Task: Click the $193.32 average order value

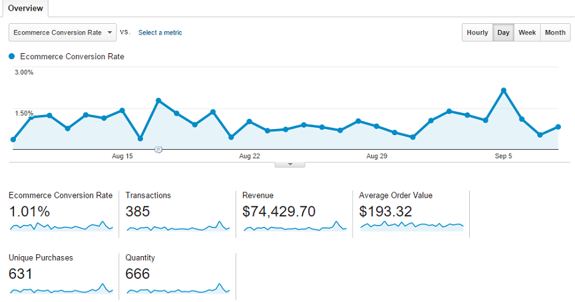Action: pos(385,212)
